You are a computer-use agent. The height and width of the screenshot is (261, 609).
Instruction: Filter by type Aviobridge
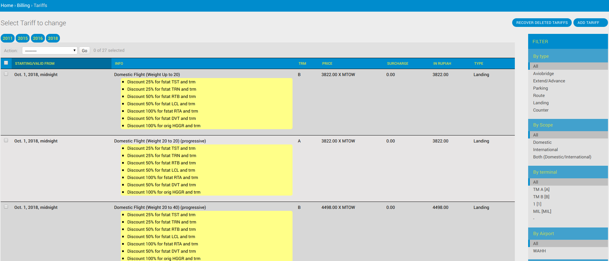(543, 74)
